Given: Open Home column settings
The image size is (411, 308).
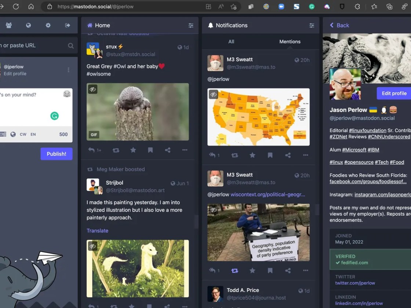Looking at the screenshot, I should 191,25.
